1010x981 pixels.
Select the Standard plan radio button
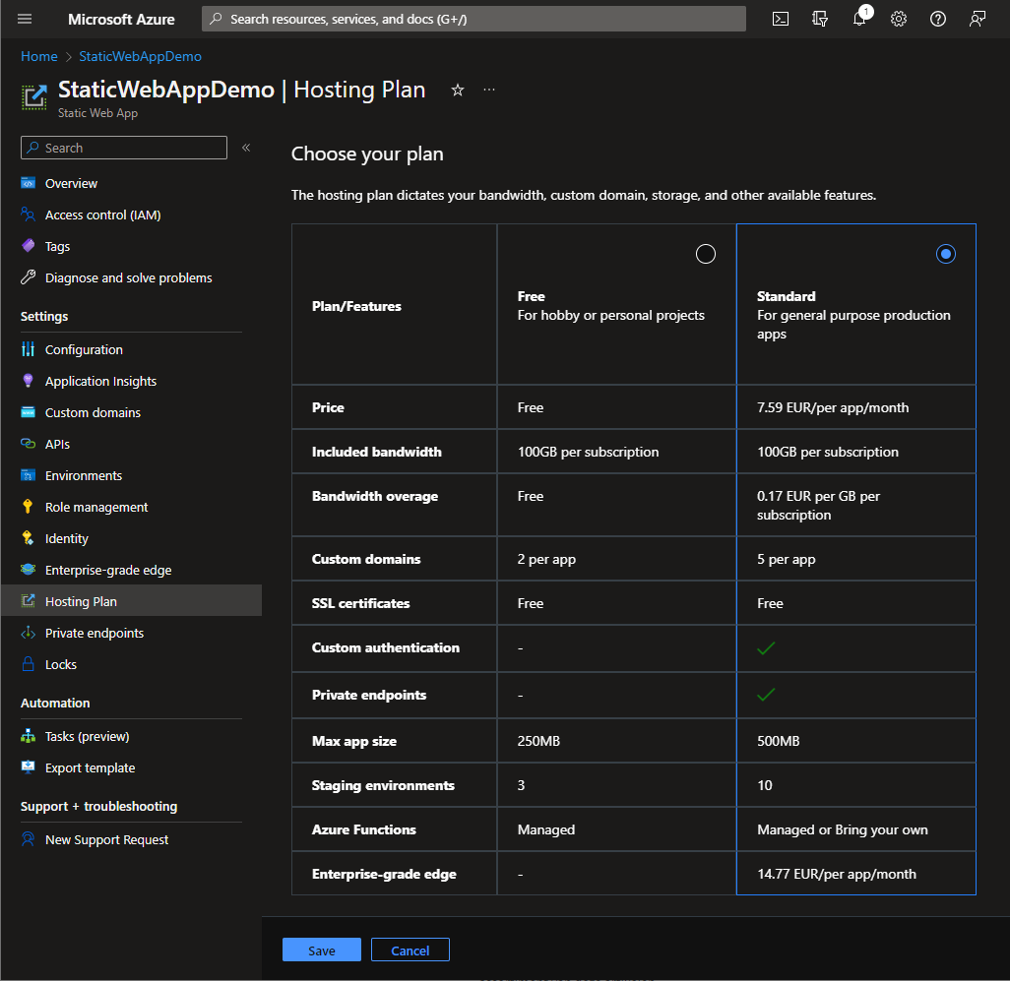[945, 254]
